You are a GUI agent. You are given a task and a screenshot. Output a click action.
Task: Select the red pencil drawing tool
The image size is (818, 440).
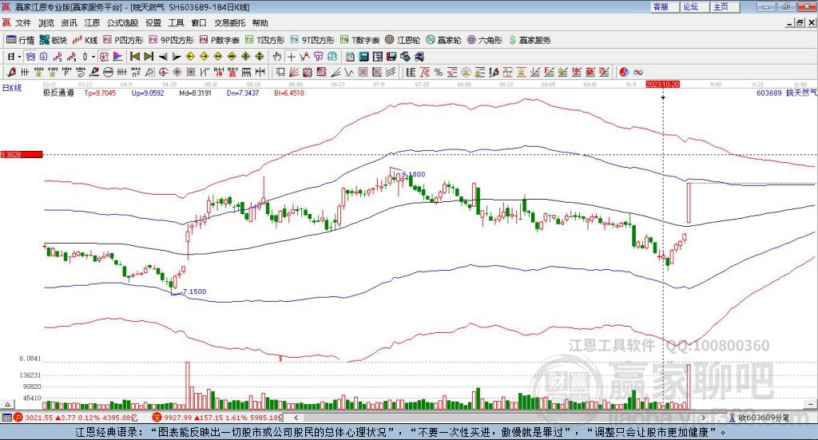[11, 72]
